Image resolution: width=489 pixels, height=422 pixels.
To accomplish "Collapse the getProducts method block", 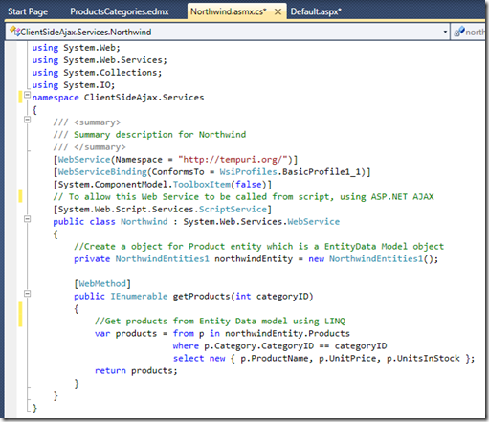I will tap(27, 294).
